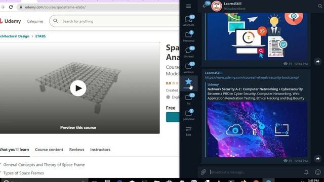324x182 pixels.
Task: Forward the Network Security post
Action: click(x=317, y=158)
